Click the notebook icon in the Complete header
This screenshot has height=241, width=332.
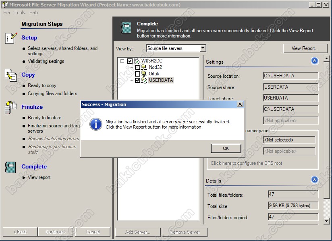click(x=126, y=28)
